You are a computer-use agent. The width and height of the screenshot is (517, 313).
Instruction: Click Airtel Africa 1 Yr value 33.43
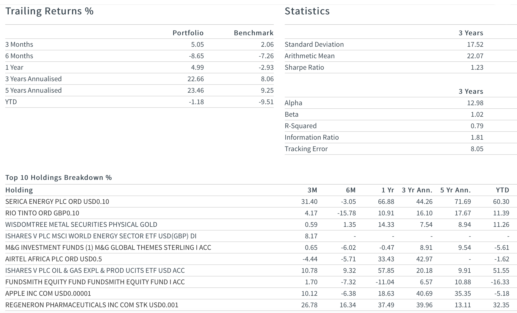click(x=386, y=259)
